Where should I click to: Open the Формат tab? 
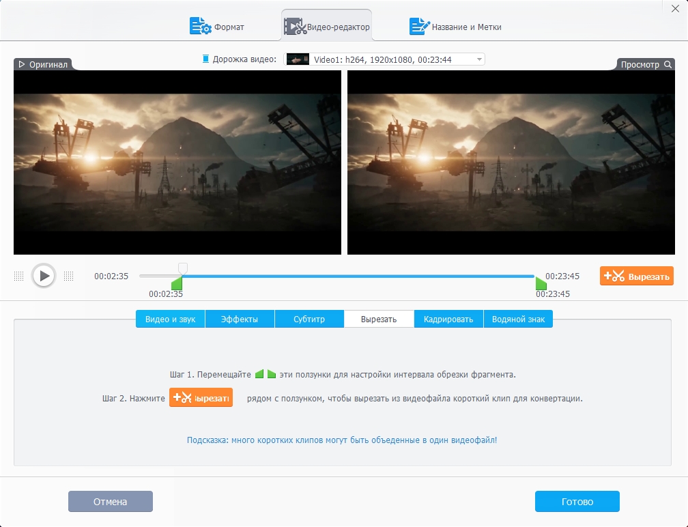[x=217, y=27]
